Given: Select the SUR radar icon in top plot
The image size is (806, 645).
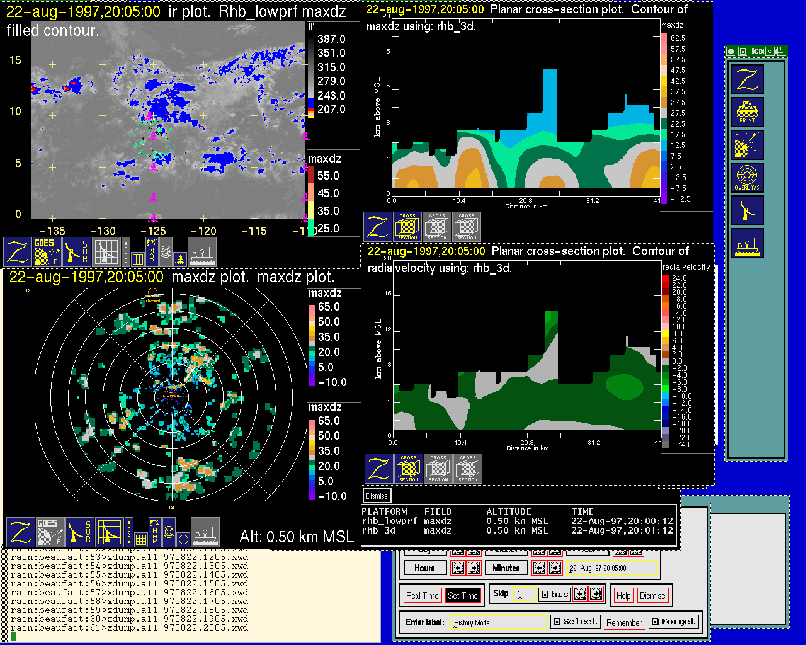Looking at the screenshot, I should (77, 251).
